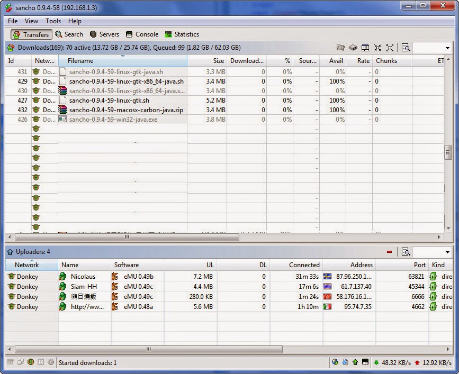
Task: Click uploader Nicolaus name
Action: point(83,276)
